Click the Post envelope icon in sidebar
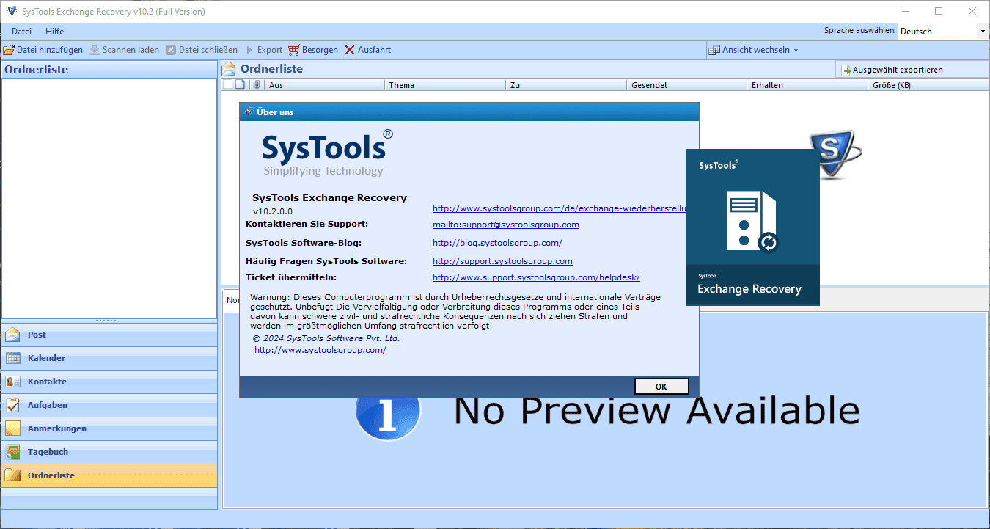Screen dimensions: 990x529 (12, 335)
